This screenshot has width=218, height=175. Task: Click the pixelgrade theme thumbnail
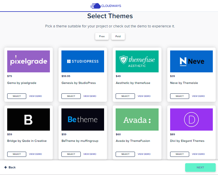tap(29, 61)
